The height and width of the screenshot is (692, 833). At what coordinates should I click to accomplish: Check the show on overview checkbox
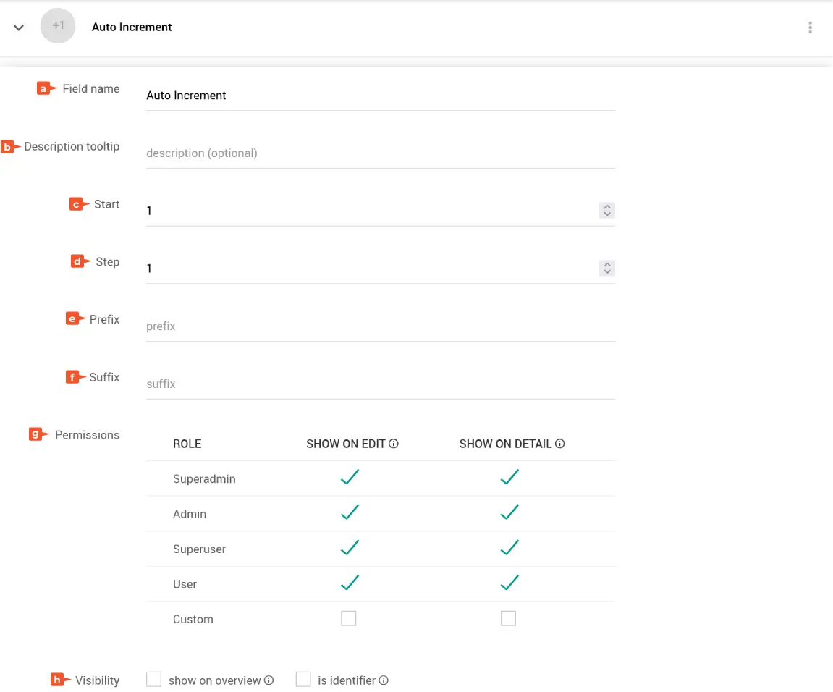pos(153,680)
